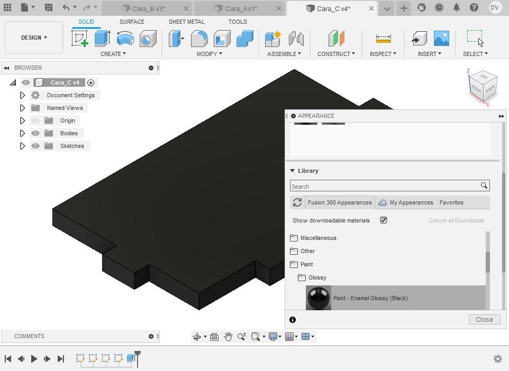
Task: Click the Select tool icon
Action: pos(475,38)
